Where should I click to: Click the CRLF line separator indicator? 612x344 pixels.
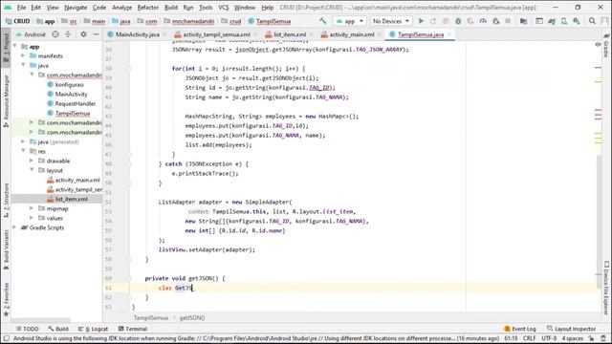529,338
